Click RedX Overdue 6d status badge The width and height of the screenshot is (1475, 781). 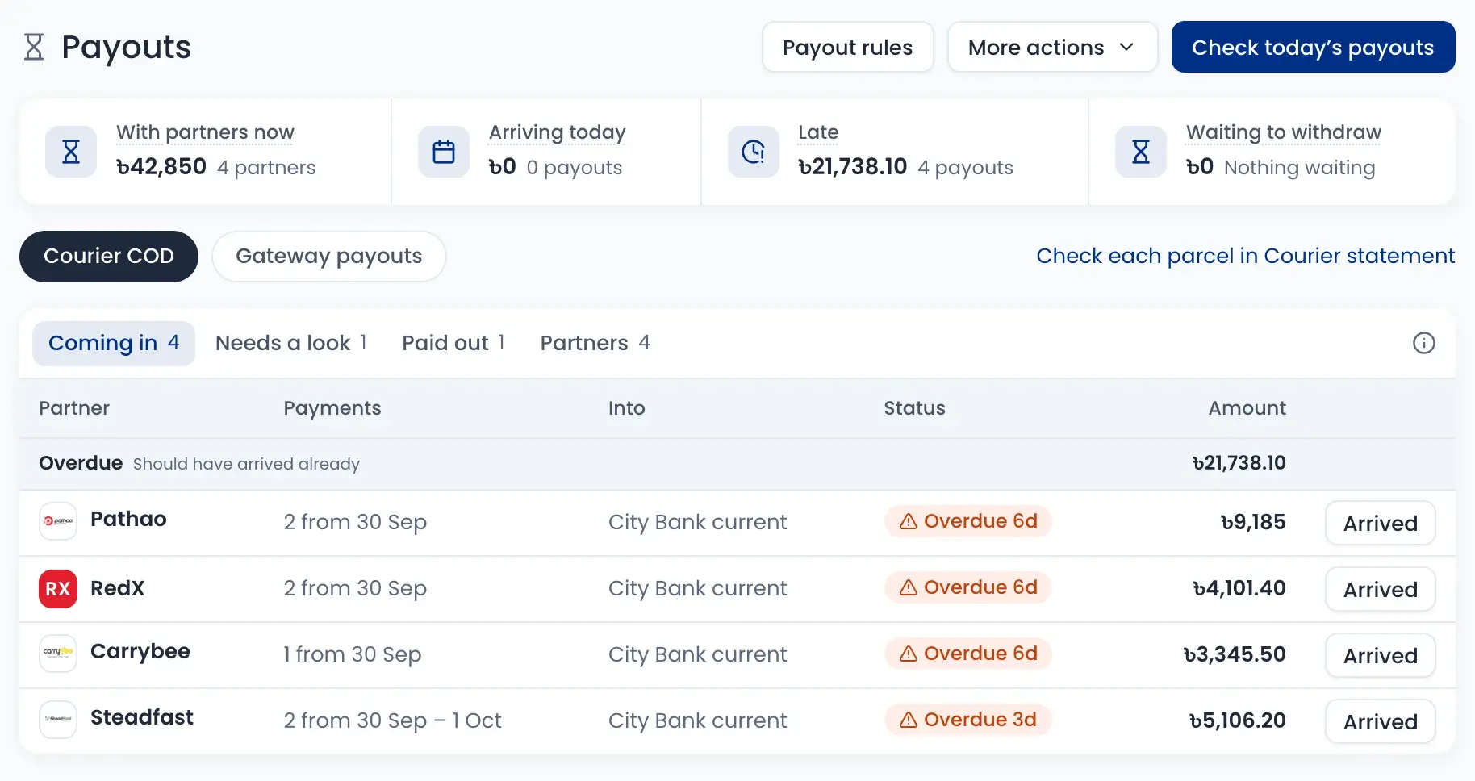coord(968,587)
